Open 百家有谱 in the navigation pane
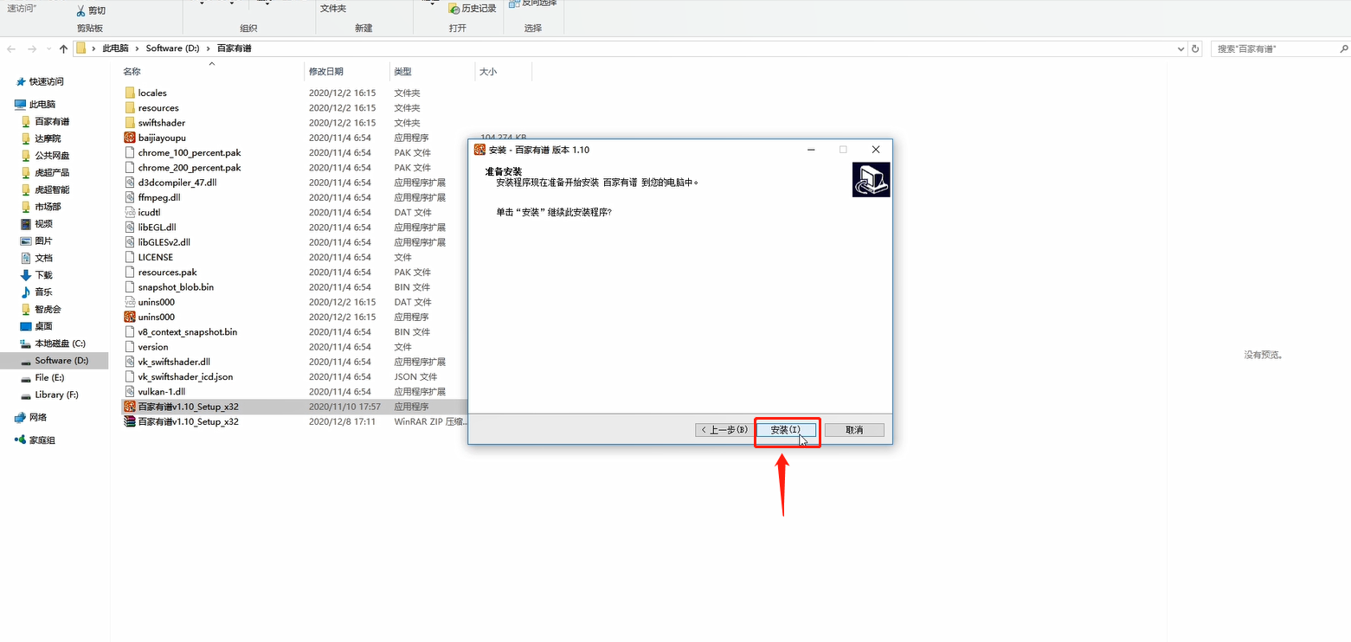 point(51,121)
